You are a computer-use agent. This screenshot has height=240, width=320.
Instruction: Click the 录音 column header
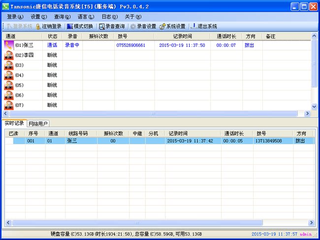pyautogui.click(x=72, y=36)
